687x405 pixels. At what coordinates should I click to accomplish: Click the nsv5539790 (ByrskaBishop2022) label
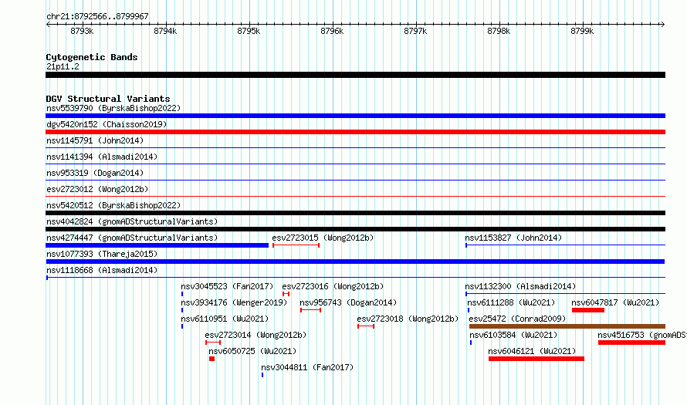point(113,108)
